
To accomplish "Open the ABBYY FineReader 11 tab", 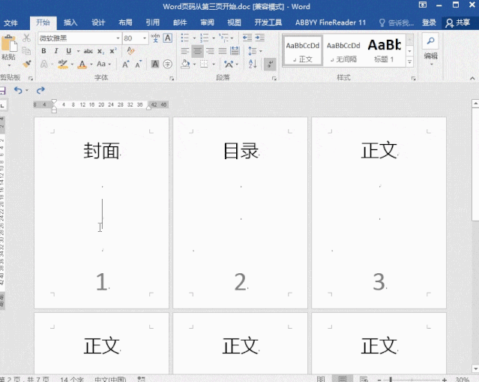I will coord(331,23).
